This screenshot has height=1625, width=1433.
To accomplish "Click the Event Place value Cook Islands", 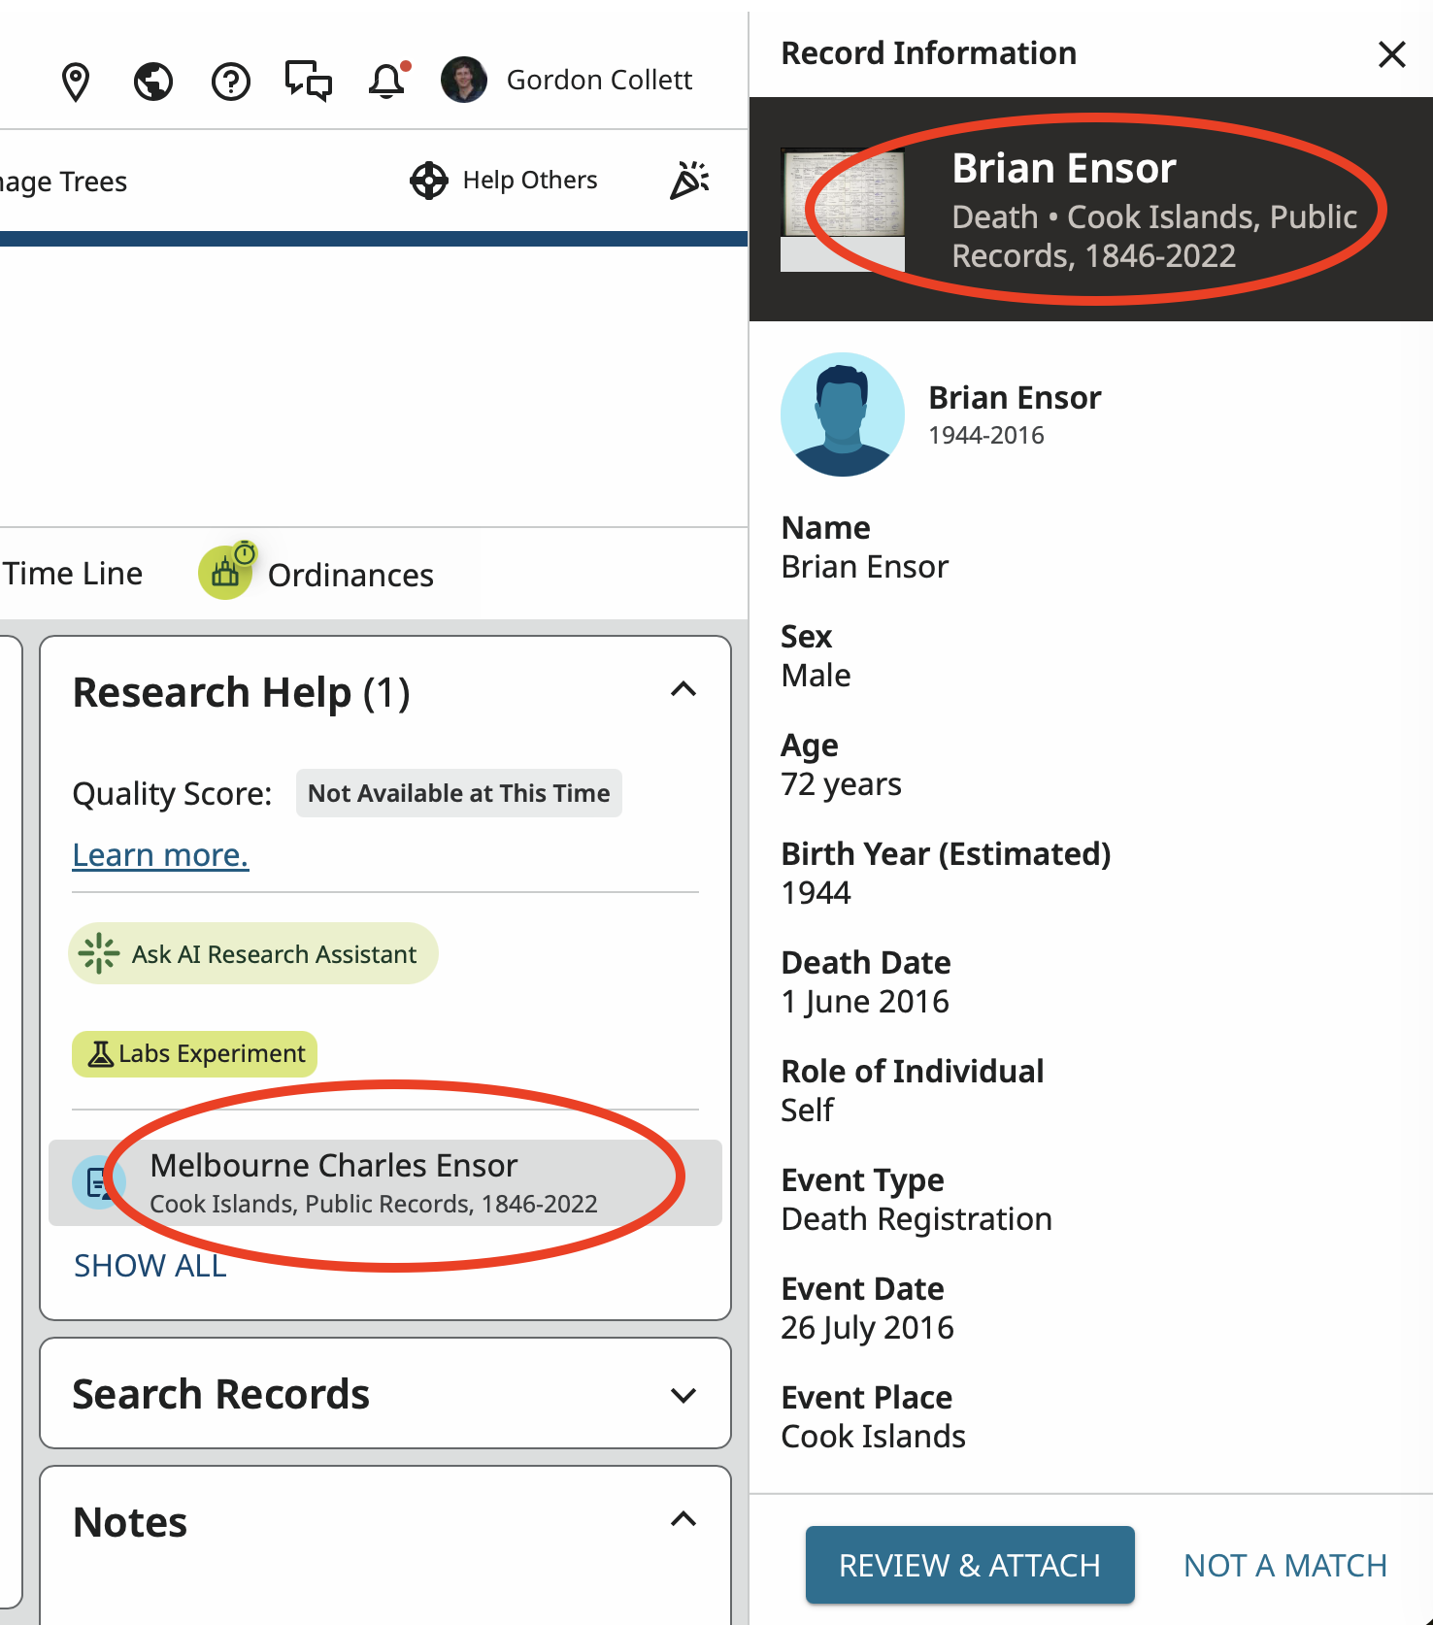I will coord(873,1436).
